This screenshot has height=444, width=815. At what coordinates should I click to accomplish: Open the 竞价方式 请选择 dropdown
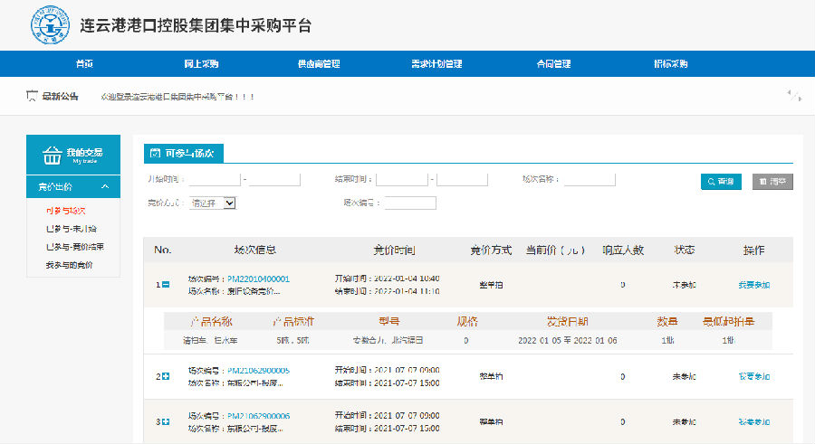pyautogui.click(x=213, y=203)
